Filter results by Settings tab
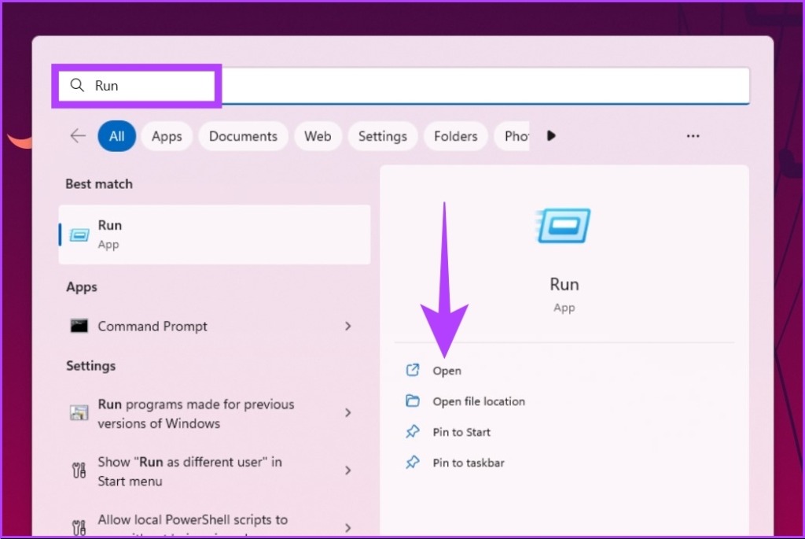This screenshot has height=539, width=805. 382,136
